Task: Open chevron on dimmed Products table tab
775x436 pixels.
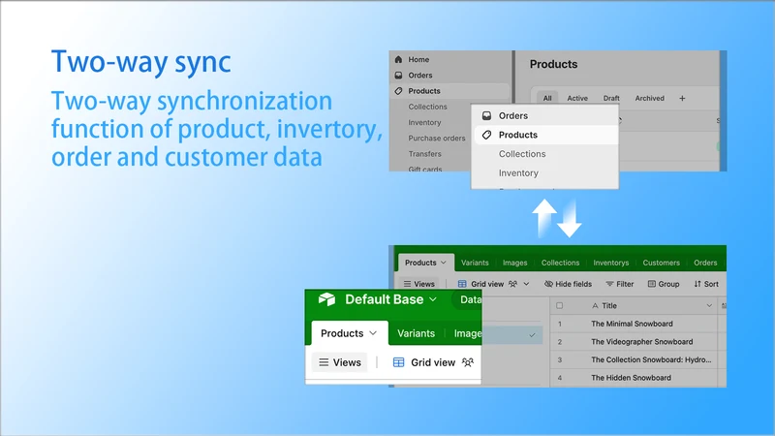Action: [444, 263]
